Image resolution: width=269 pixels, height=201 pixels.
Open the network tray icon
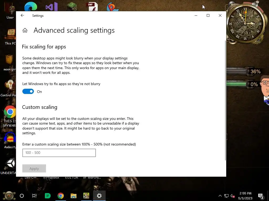click(226, 196)
